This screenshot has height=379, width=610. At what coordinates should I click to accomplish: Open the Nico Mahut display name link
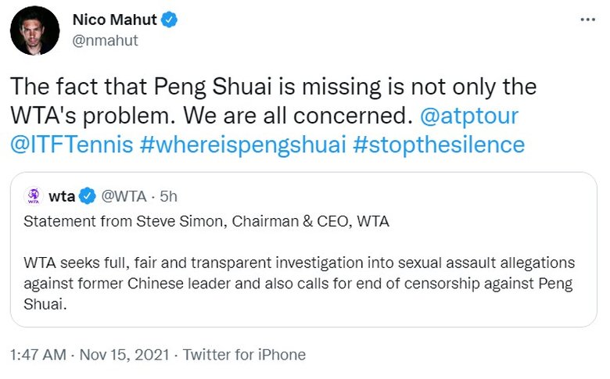(115, 20)
